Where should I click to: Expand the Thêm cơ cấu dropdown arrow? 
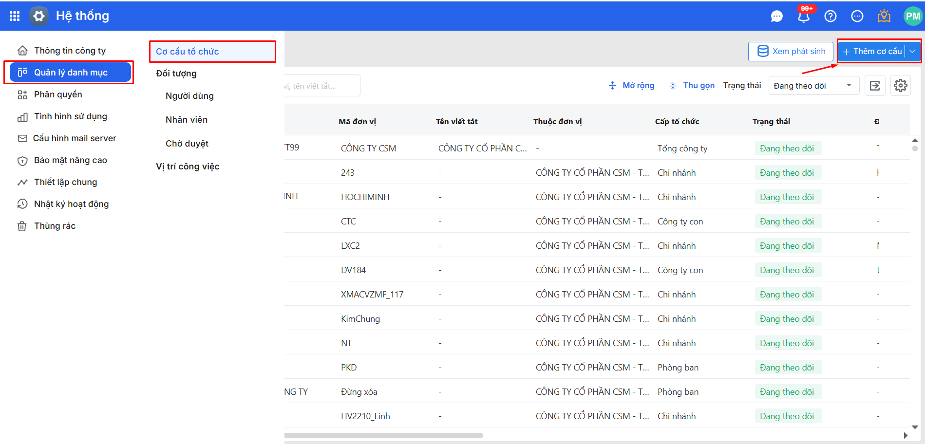pos(912,51)
